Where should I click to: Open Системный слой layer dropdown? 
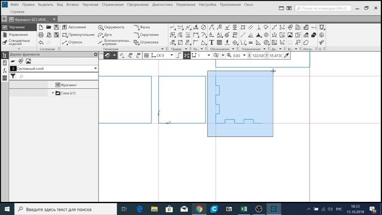[x=95, y=69]
